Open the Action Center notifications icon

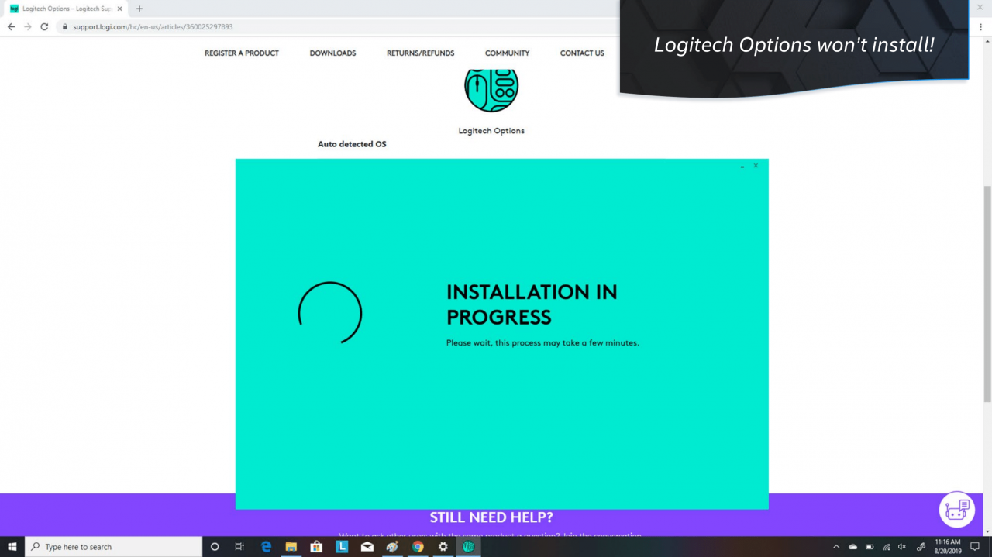(x=975, y=547)
